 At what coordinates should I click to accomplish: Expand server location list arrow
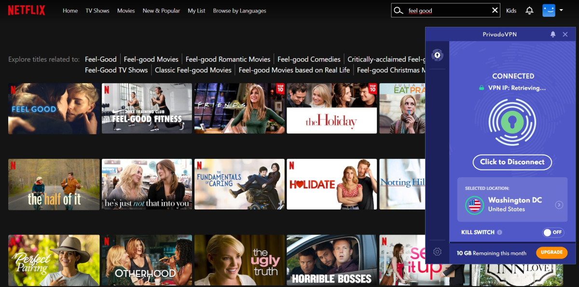[559, 205]
